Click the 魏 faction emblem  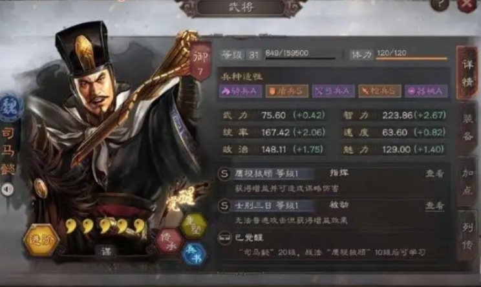(x=11, y=107)
